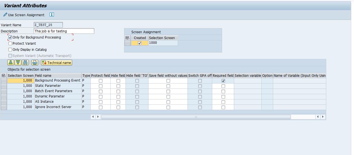Tick the Only Display in Catalog checkbox
The height and width of the screenshot is (155, 354).
[10, 50]
